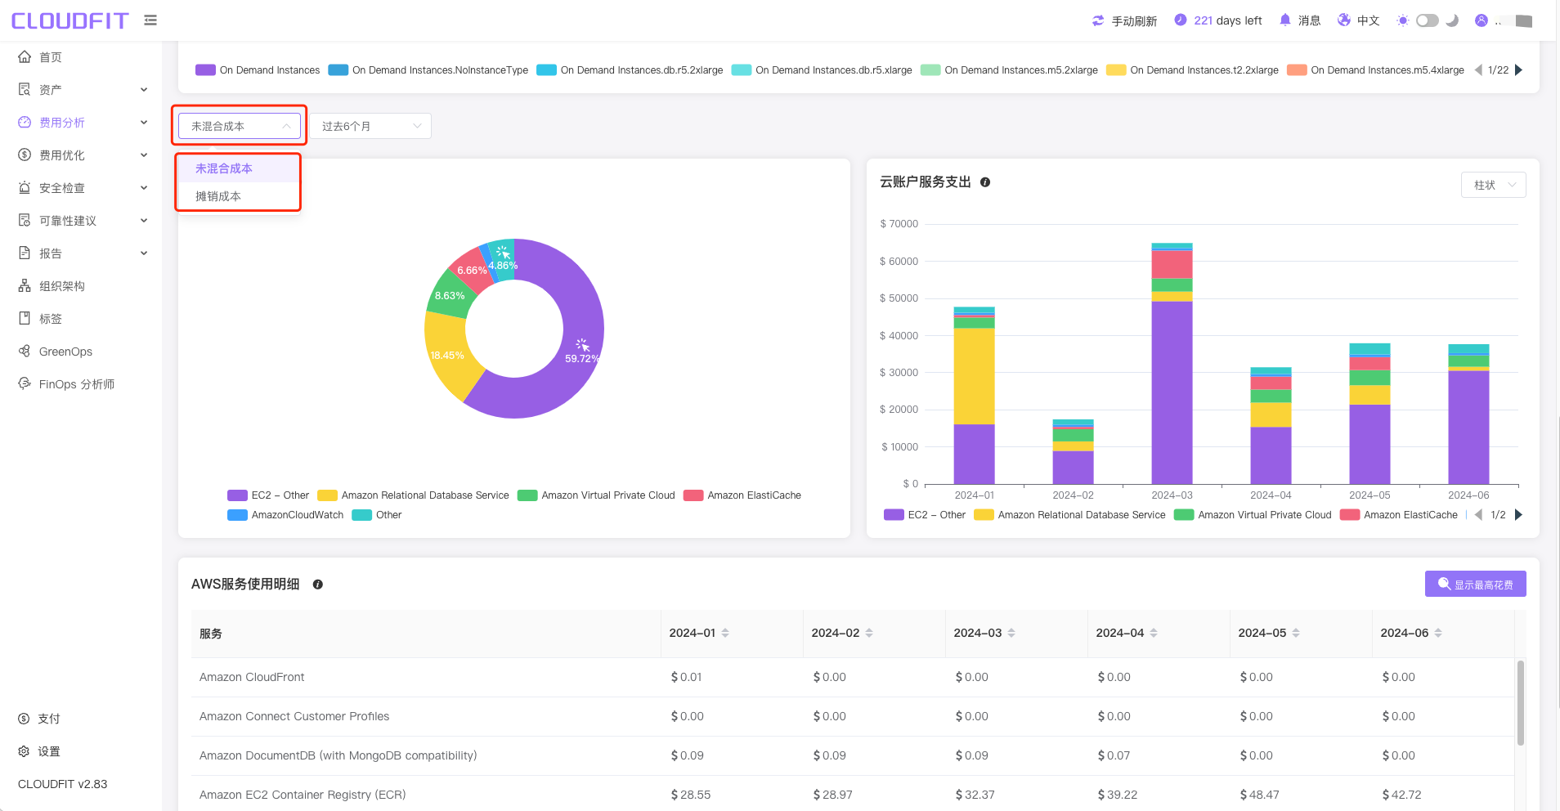Screen dimensions: 1560x811
Task: Open FinOps 分析师 in the sidebar
Action: [x=77, y=384]
